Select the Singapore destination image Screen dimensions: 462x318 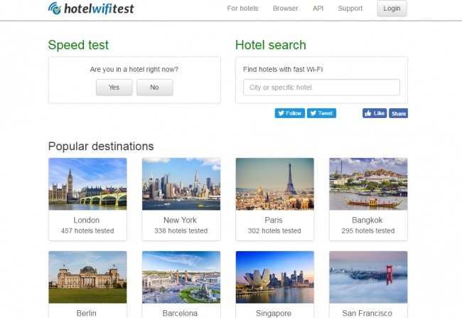(x=274, y=277)
